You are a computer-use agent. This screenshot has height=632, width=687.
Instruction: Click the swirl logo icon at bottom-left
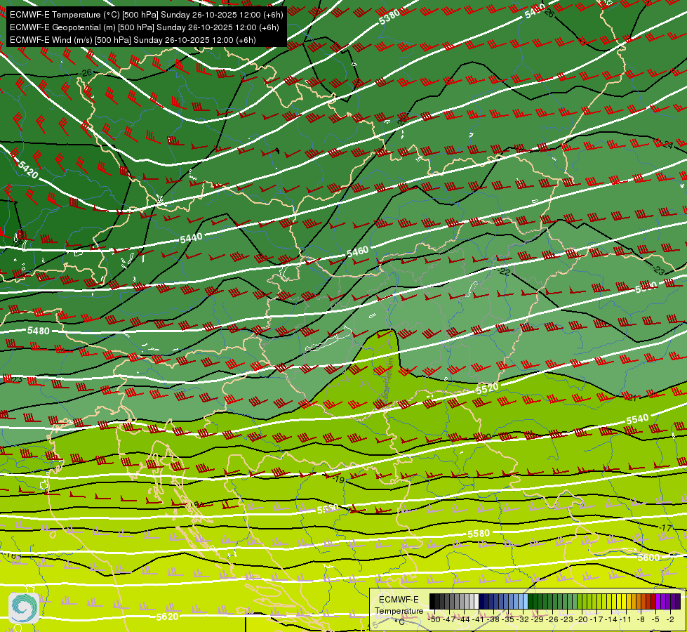(24, 608)
